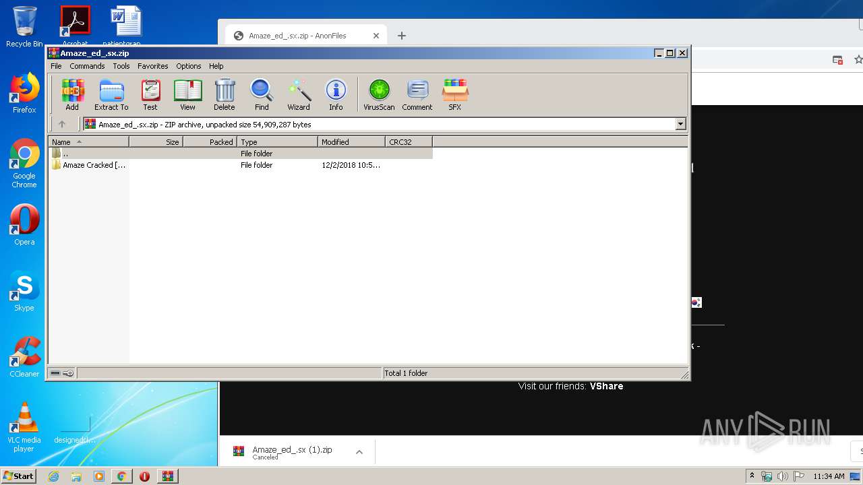Open the Favorites menu
The height and width of the screenshot is (485, 863).
(x=153, y=66)
